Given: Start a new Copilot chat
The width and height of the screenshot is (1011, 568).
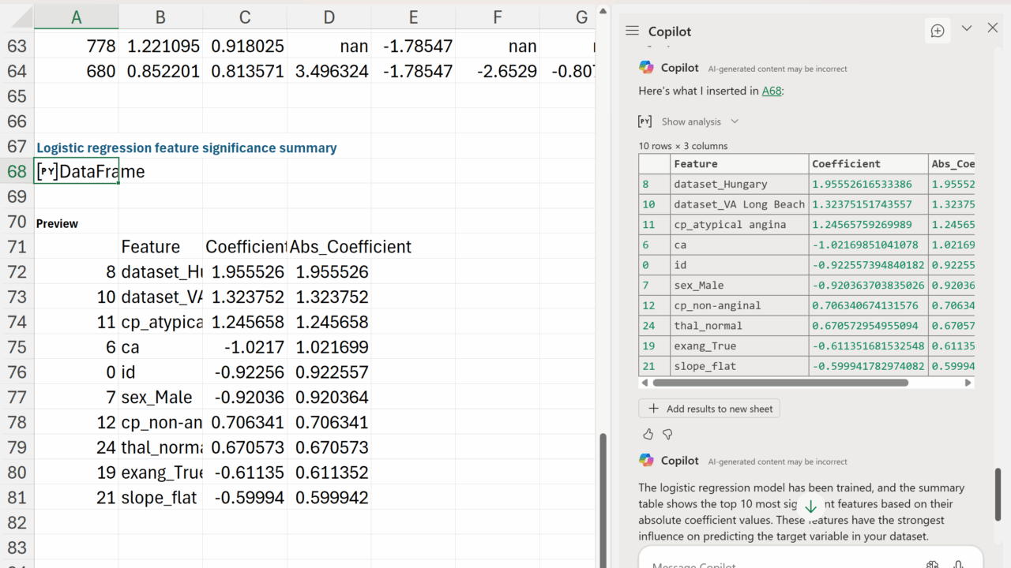Looking at the screenshot, I should [938, 31].
